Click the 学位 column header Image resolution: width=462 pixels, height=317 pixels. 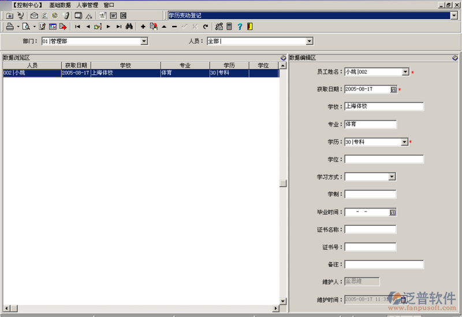point(263,65)
